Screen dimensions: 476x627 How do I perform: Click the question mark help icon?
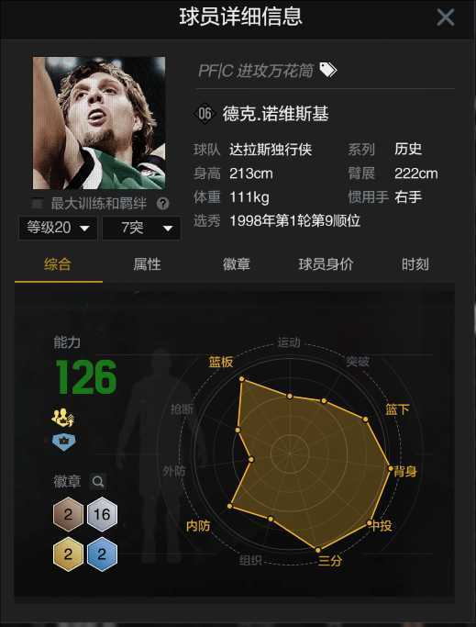[x=162, y=204]
